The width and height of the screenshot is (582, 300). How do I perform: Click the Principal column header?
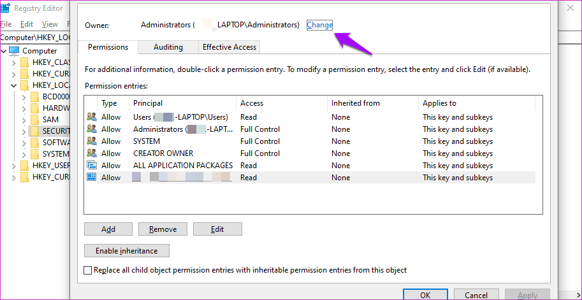tap(148, 103)
